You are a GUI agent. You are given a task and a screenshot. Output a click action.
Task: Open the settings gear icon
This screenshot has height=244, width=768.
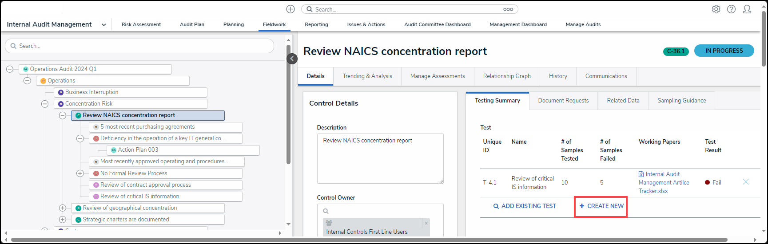[716, 9]
